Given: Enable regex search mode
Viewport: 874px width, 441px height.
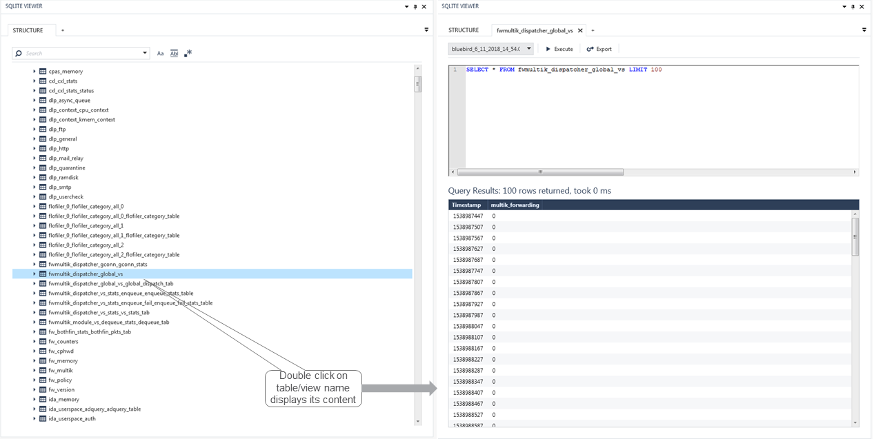Looking at the screenshot, I should pyautogui.click(x=188, y=52).
